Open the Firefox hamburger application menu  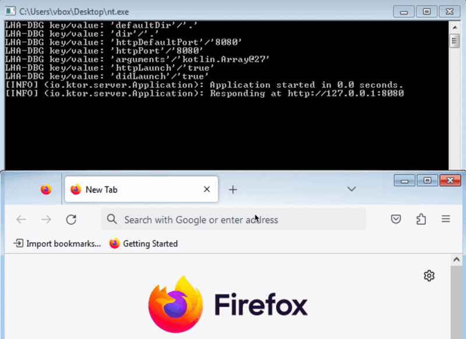coord(446,219)
